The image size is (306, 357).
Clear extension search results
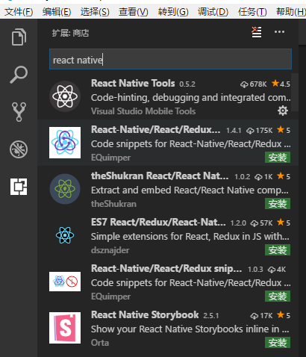(257, 32)
